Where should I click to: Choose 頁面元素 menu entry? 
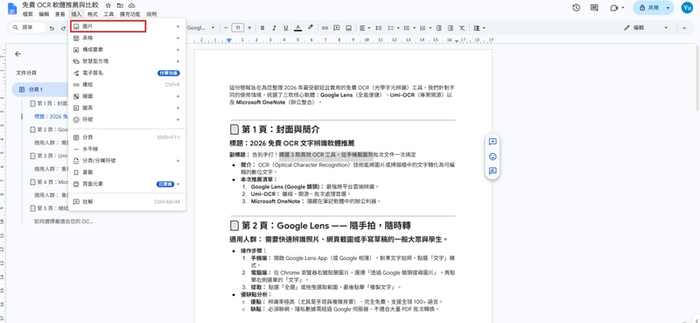point(127,184)
